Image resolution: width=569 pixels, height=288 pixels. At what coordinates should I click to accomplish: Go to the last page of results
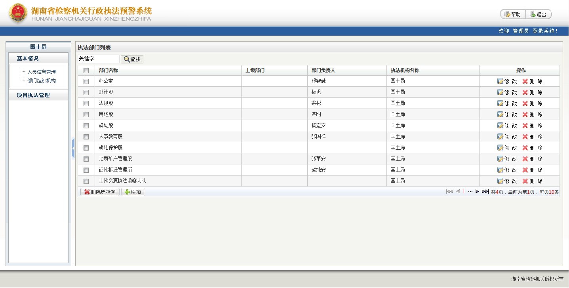point(485,192)
